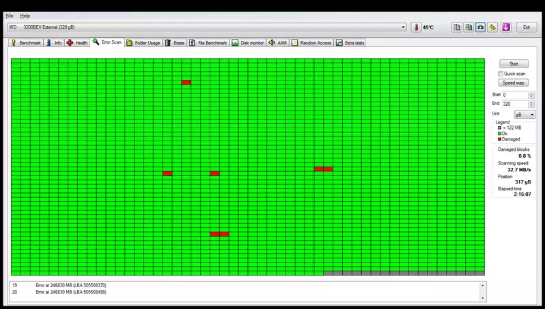Screen dimensions: 545x309
Task: Switch to the File Benchmark tab
Action: pyautogui.click(x=208, y=43)
